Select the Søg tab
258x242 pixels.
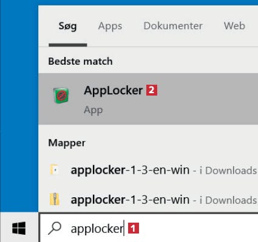click(x=67, y=26)
